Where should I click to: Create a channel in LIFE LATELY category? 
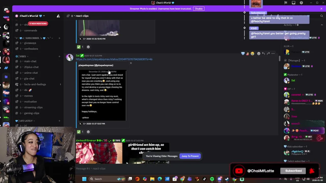coord(59,121)
